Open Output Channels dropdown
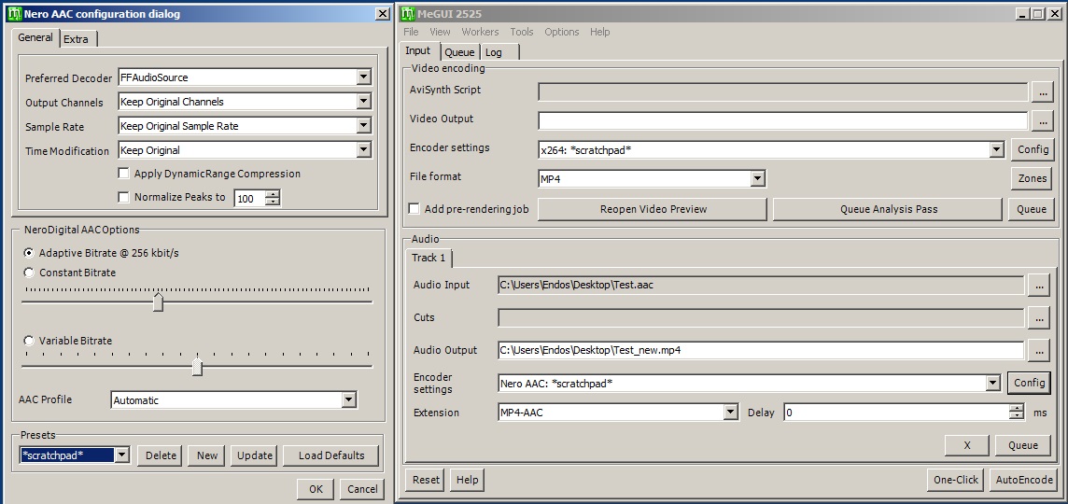 [364, 102]
